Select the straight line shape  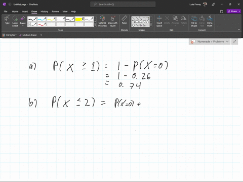pyautogui.click(x=133, y=18)
